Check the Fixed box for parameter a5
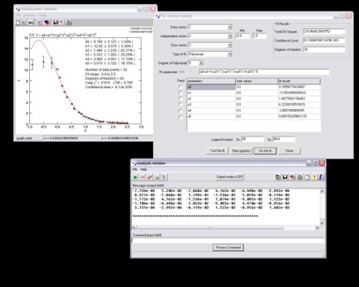The width and height of the screenshot is (359, 287). click(x=181, y=118)
